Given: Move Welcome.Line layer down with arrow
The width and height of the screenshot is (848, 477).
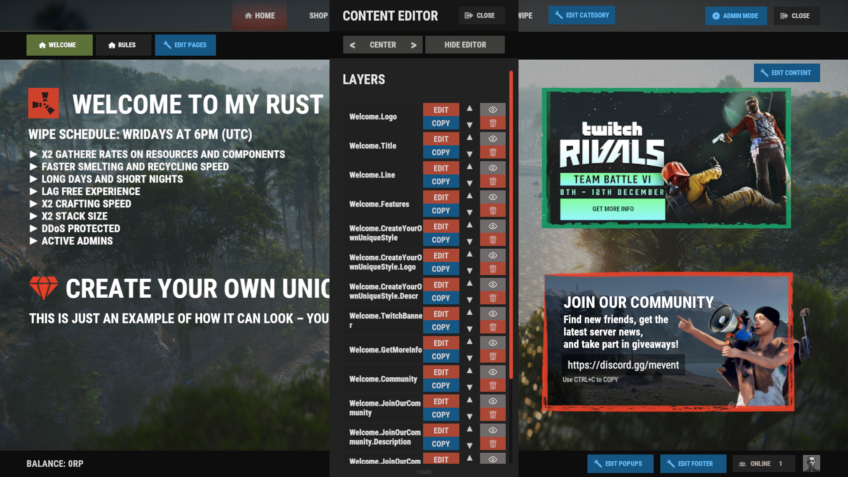Looking at the screenshot, I should [x=469, y=183].
